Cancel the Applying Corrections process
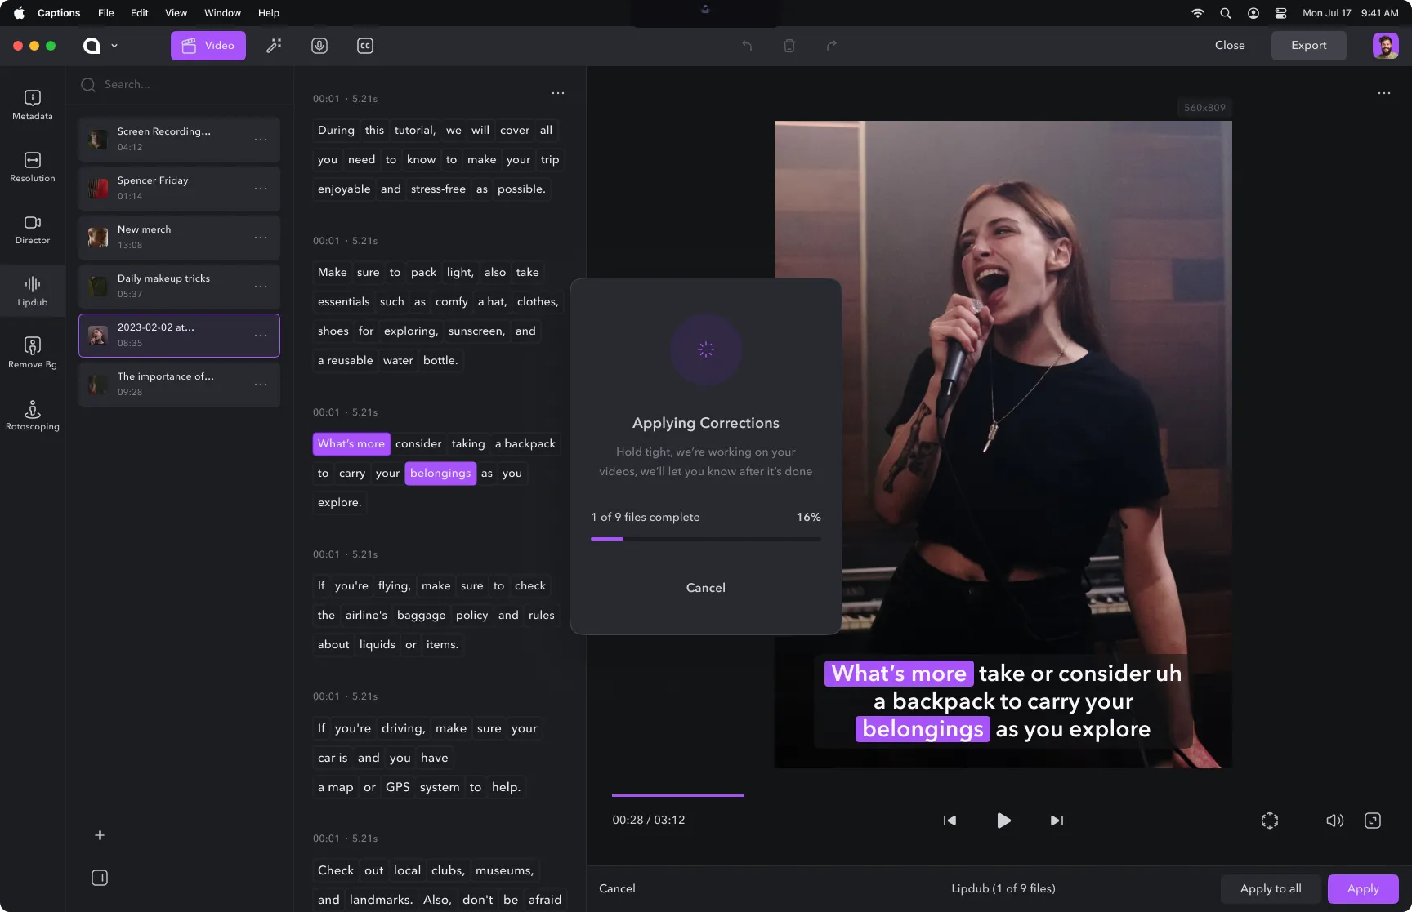 (x=705, y=587)
